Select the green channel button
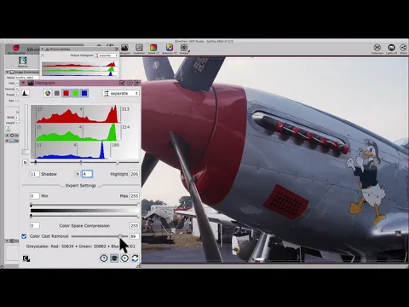This screenshot has height=307, width=409. [75, 93]
